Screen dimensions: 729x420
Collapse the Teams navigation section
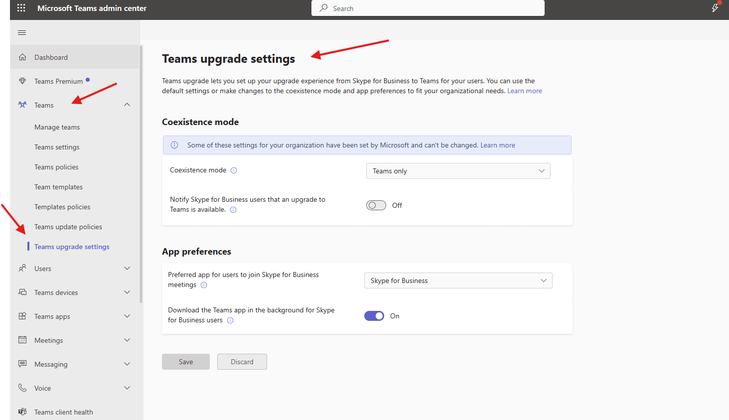point(127,105)
